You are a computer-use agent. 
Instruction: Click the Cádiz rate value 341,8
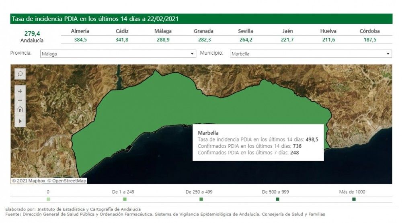[122, 40]
